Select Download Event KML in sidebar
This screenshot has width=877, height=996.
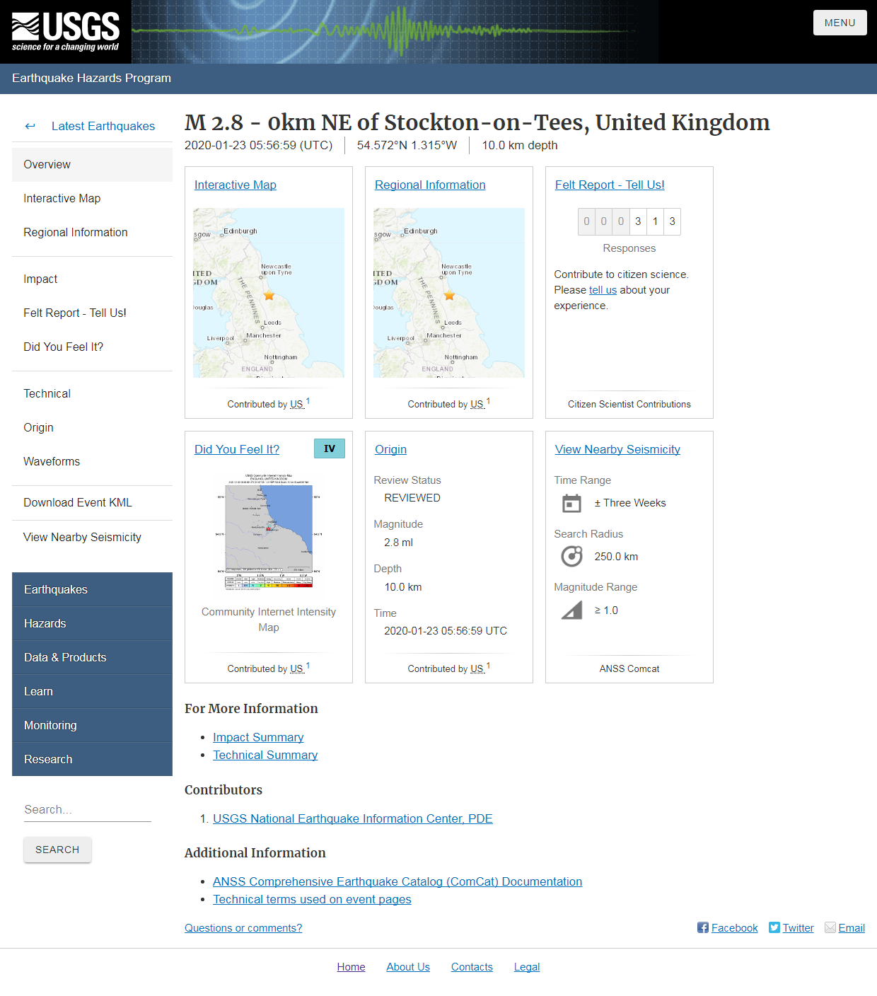(x=92, y=502)
